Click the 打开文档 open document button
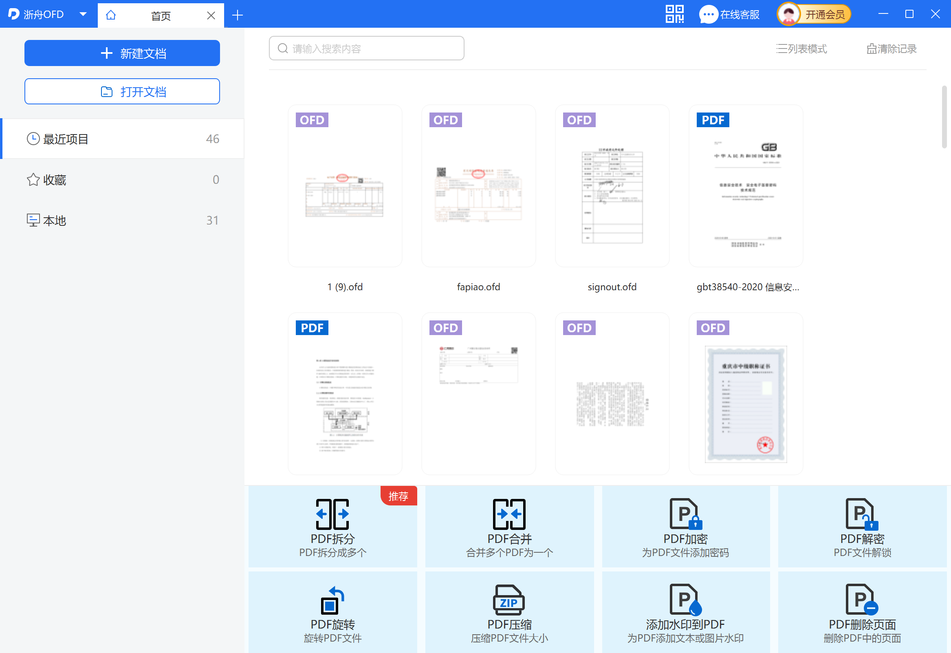Screen dimensions: 951x653 (x=122, y=92)
